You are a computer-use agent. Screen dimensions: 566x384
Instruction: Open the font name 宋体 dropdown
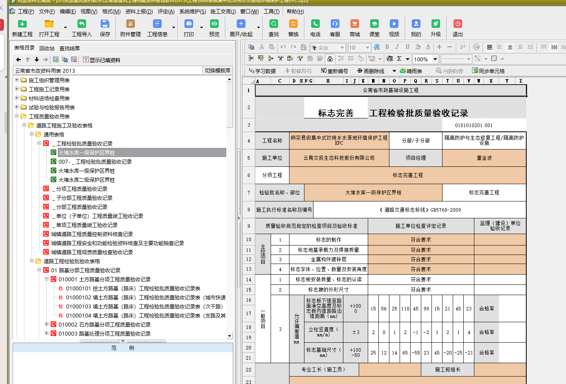coord(342,48)
